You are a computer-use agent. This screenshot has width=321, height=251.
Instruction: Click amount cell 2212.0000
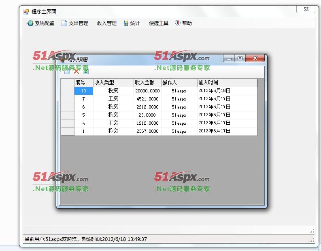click(x=147, y=107)
